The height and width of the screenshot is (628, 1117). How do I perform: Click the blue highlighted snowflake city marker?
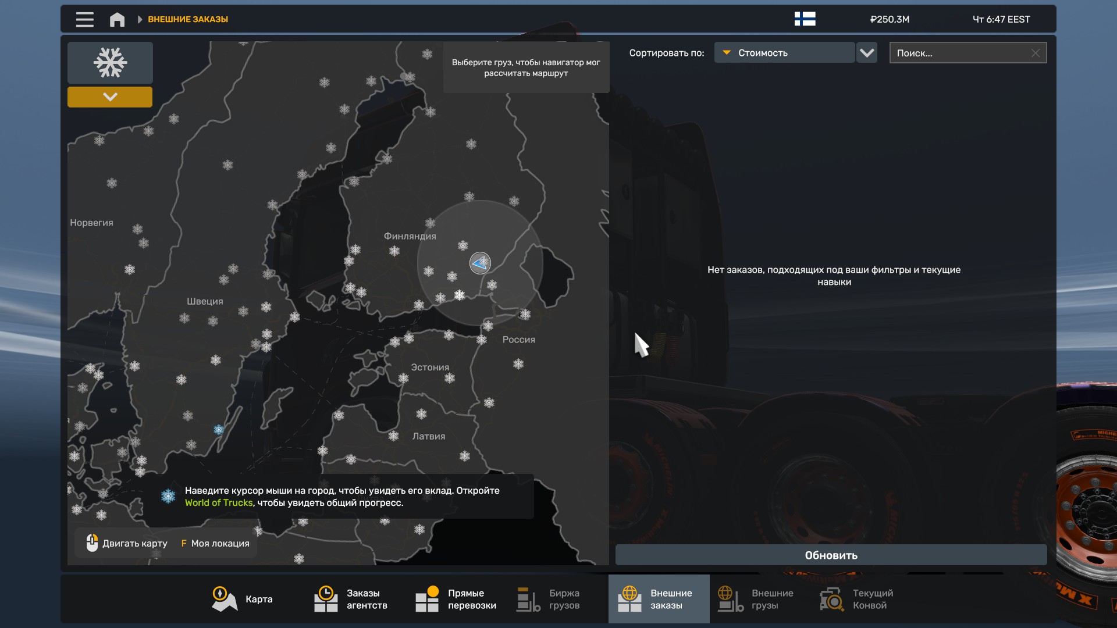tap(219, 430)
